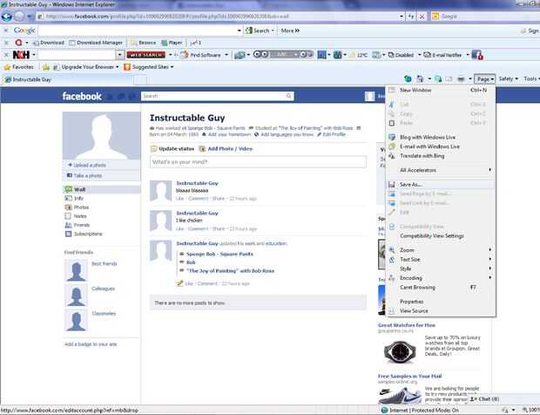The height and width of the screenshot is (415, 540).
Task: Expand the Encoding submenu
Action: [441, 278]
